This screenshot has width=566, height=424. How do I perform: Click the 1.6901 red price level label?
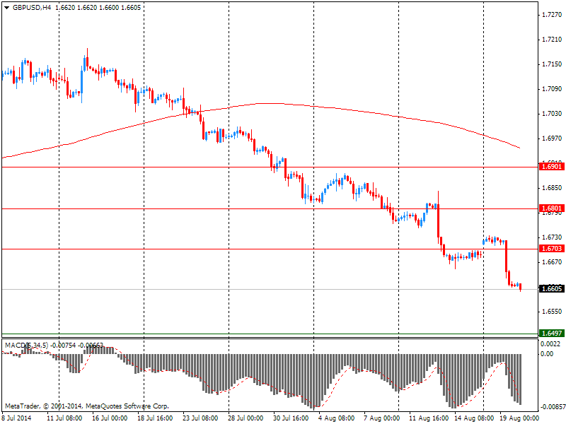(x=551, y=167)
